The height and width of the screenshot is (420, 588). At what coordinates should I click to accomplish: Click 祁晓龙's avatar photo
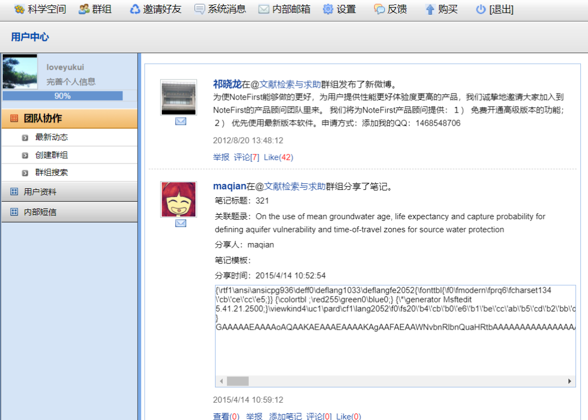tap(179, 97)
